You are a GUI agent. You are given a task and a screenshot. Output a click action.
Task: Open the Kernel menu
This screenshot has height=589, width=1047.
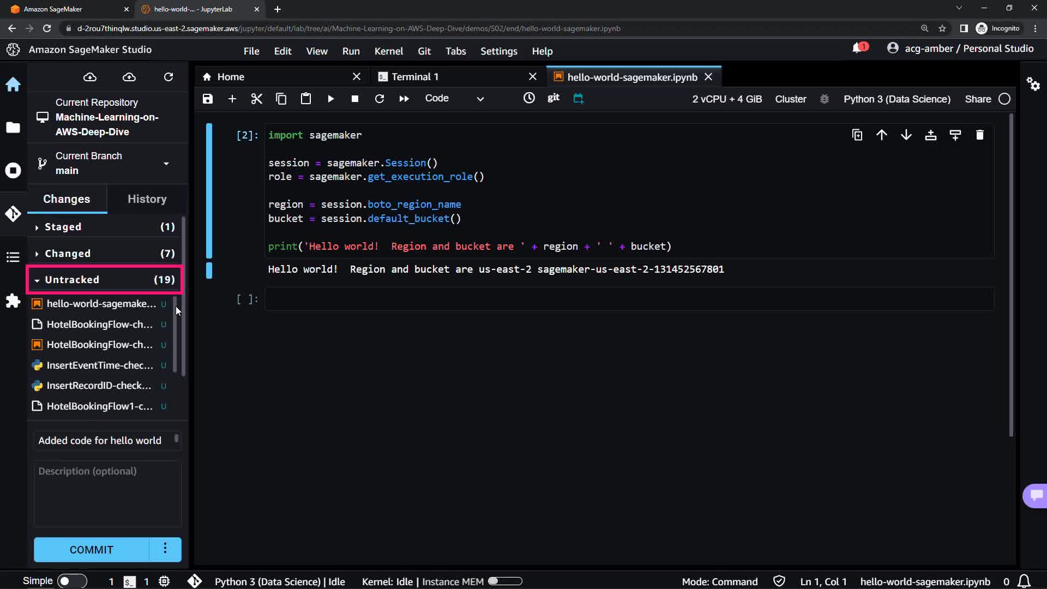(x=388, y=51)
